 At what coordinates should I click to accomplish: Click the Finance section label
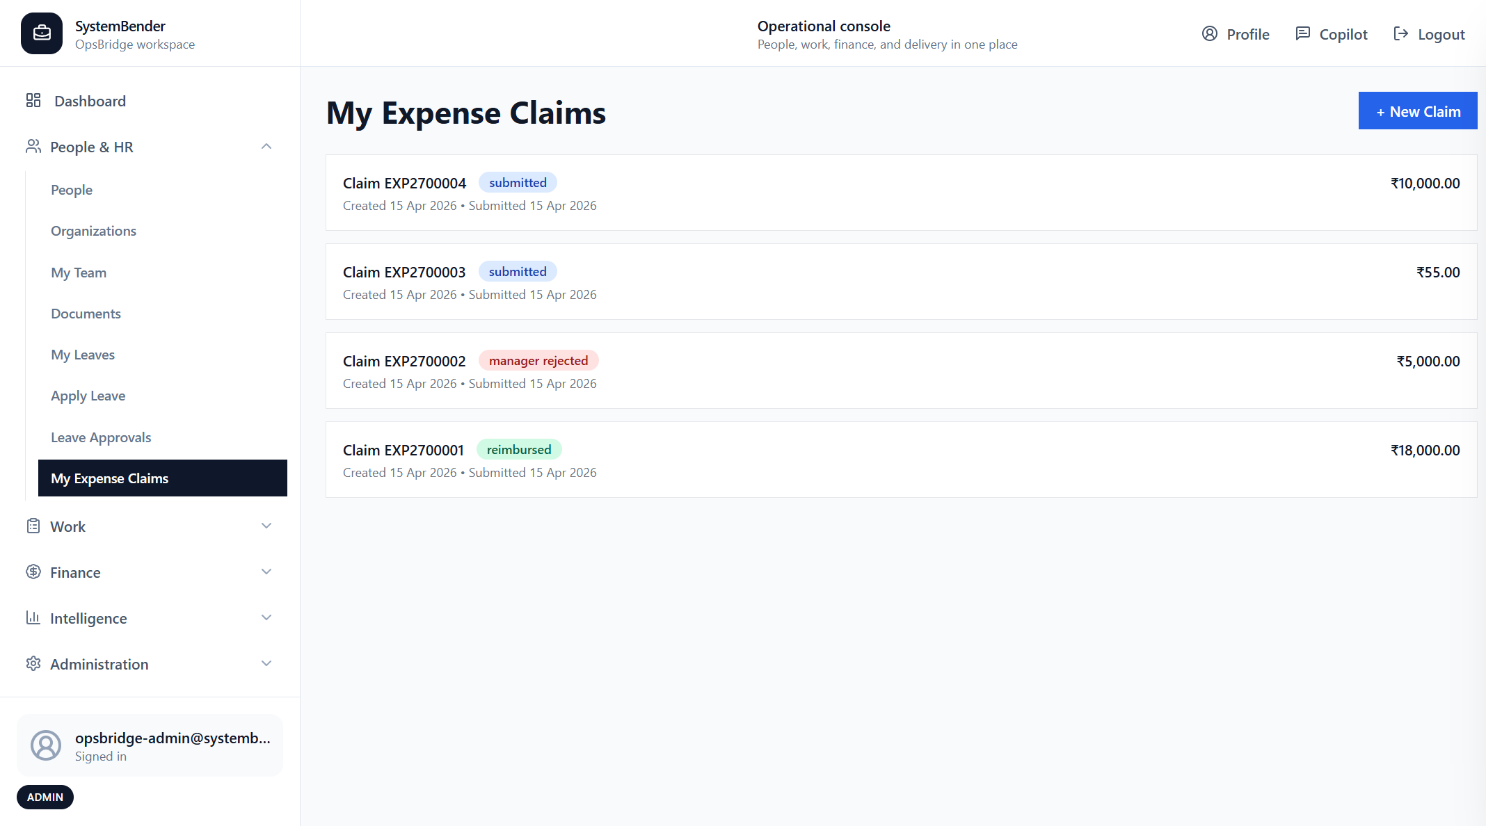75,573
